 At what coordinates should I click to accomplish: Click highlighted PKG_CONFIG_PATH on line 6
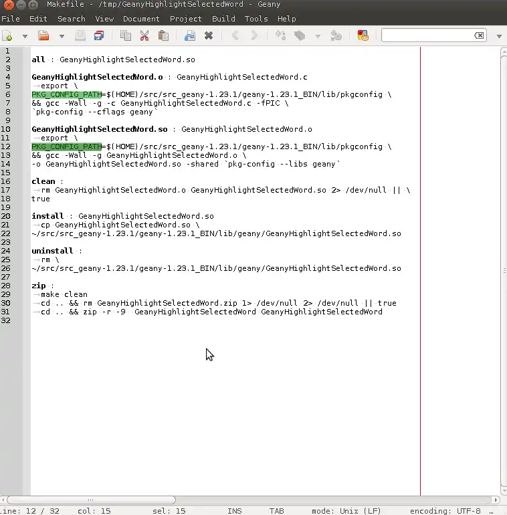click(x=67, y=94)
